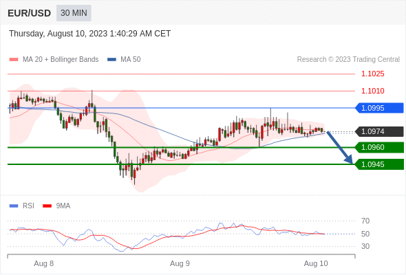Select the 1.0945 green support tag
406x275 pixels.
point(379,164)
